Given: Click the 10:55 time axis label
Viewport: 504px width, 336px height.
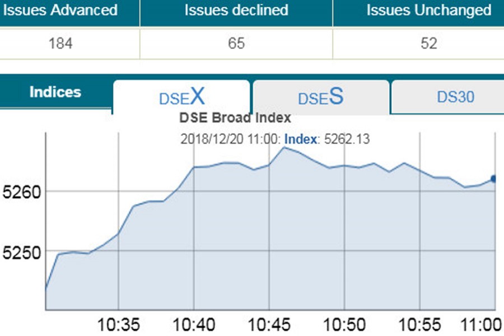Looking at the screenshot, I should (421, 324).
